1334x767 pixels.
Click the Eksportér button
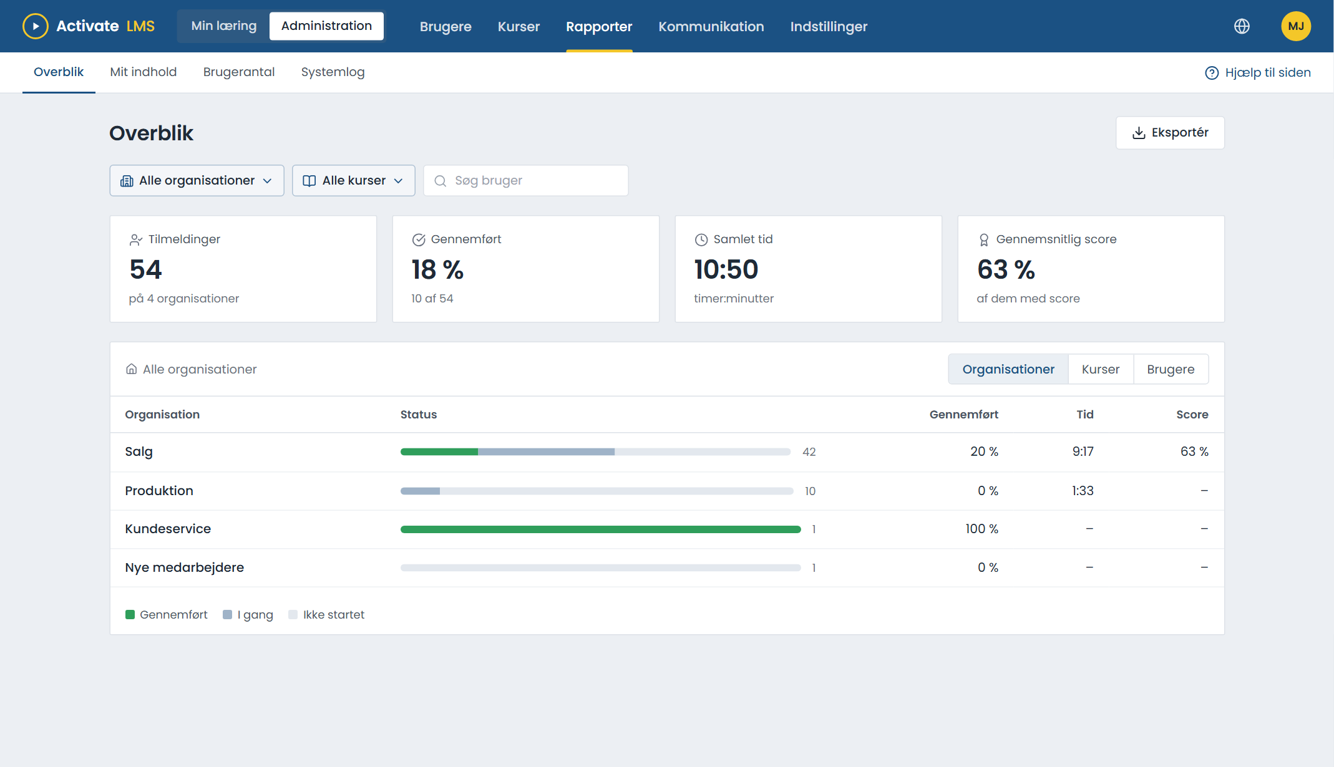[1170, 133]
